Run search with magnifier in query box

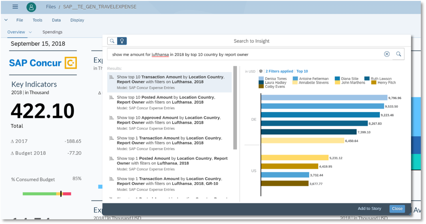[x=398, y=54]
